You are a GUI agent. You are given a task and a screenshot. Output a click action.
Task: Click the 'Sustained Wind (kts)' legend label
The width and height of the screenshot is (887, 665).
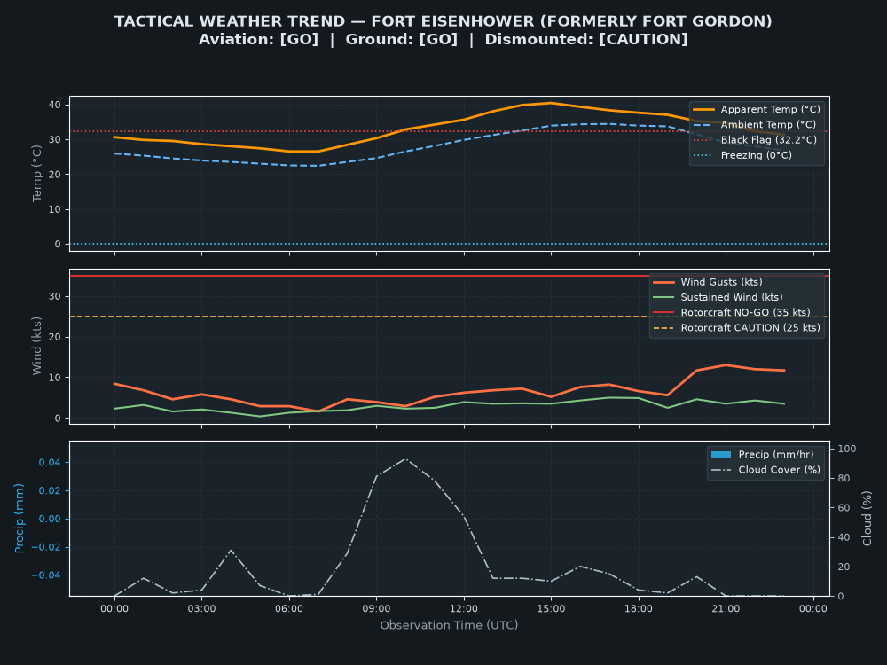click(732, 297)
